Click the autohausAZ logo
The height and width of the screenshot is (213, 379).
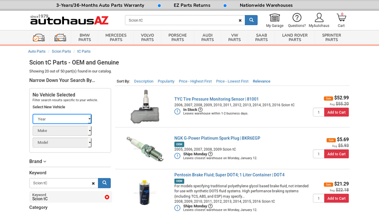[69, 20]
